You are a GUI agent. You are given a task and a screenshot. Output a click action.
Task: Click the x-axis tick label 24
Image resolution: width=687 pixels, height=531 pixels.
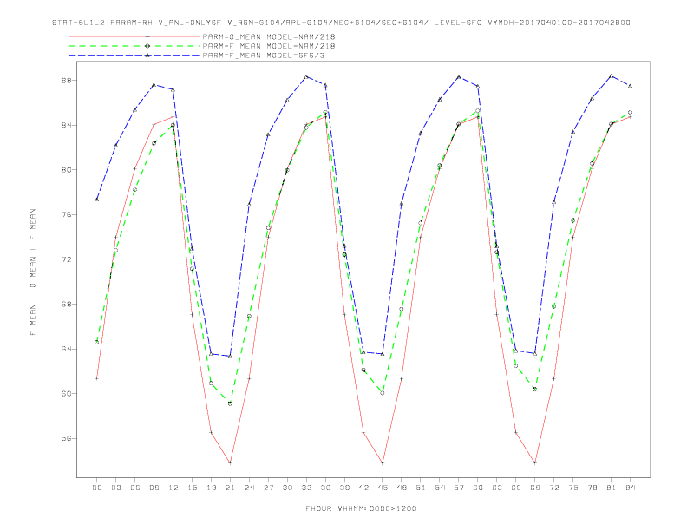[x=249, y=488]
